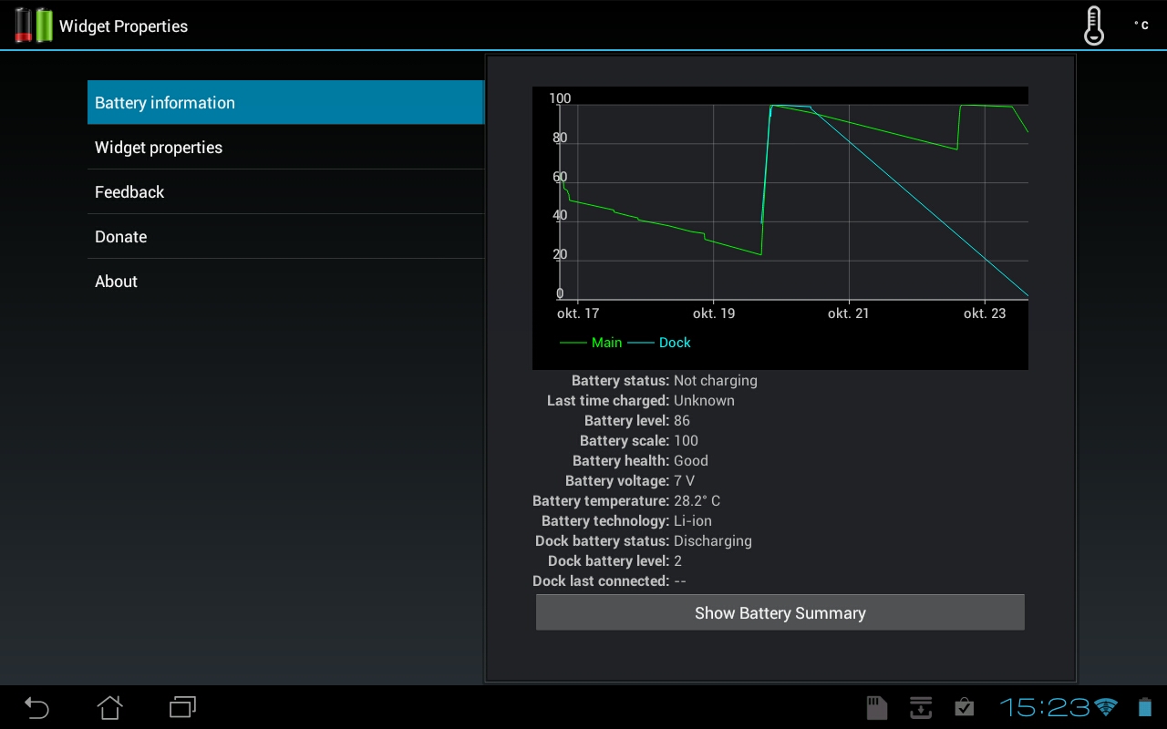Tap the Battery level value 86
Screen dimensions: 1167x729
(x=682, y=421)
